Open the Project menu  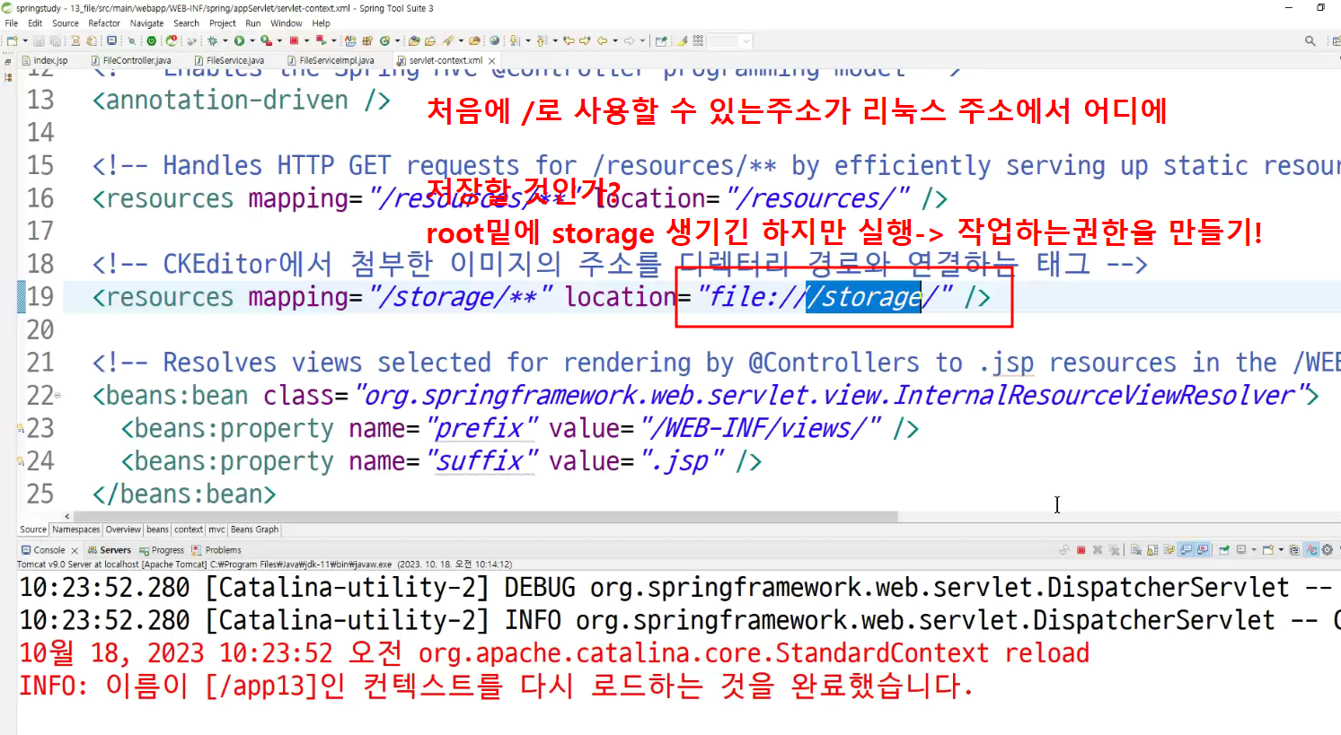pos(223,23)
